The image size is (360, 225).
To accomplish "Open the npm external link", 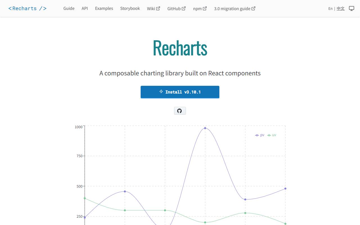I will coord(200,8).
